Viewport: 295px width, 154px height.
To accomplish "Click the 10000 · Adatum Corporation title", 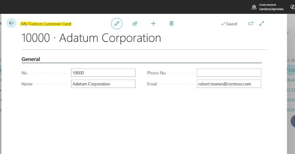I will (91, 38).
